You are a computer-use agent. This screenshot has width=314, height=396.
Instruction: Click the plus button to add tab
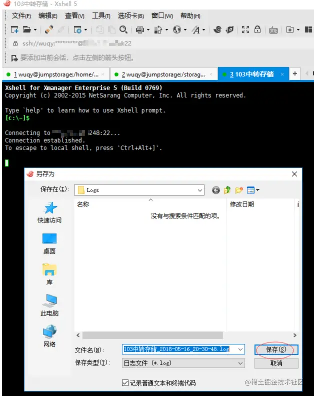point(295,74)
